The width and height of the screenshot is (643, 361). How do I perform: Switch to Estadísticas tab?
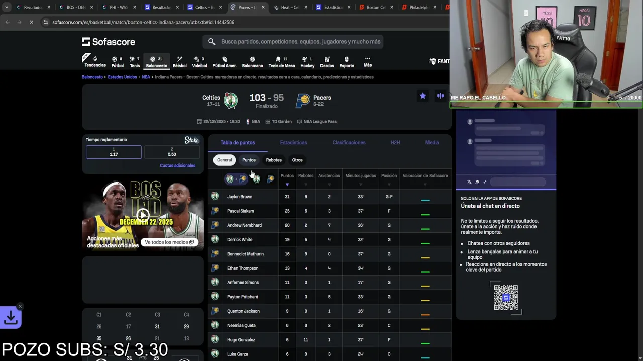click(x=293, y=143)
